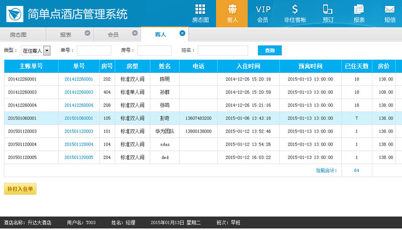The height and width of the screenshot is (230, 402).
Task: Open order link 201501060001
Action: coord(79,119)
